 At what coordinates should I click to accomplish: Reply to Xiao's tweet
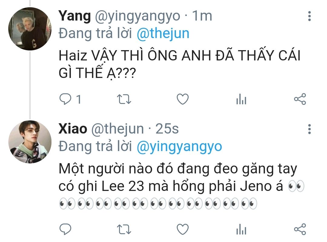65,229
